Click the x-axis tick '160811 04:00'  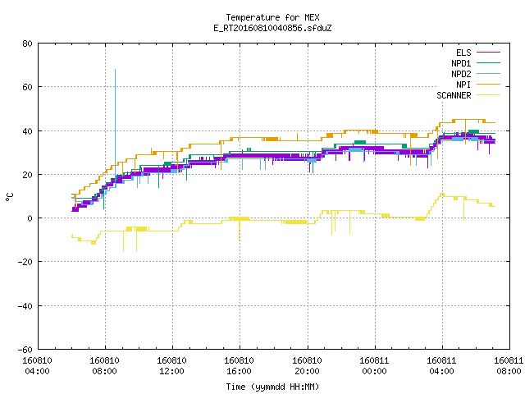(441, 366)
